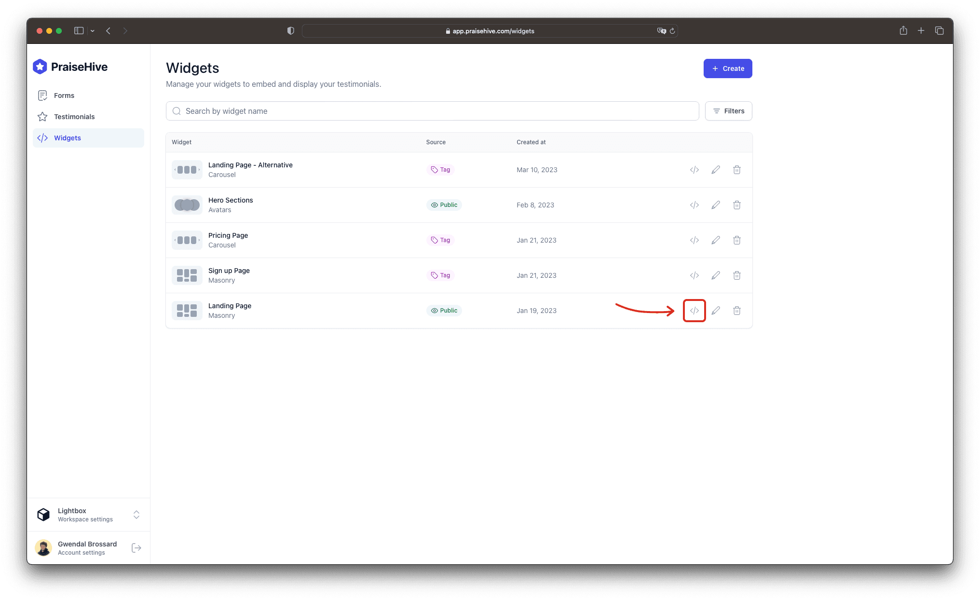
Task: Reload the page with the browser refresh icon
Action: pyautogui.click(x=672, y=31)
